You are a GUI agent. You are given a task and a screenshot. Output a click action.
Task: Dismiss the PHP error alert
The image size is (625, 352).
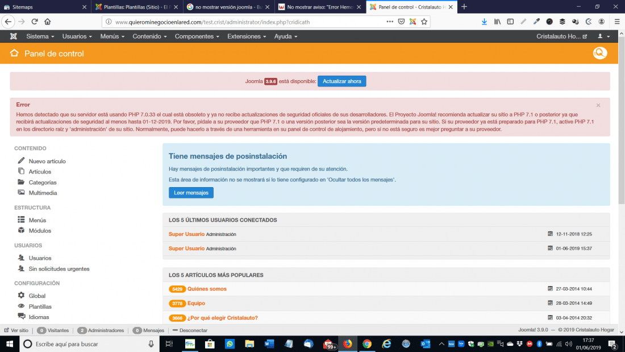pyautogui.click(x=598, y=105)
